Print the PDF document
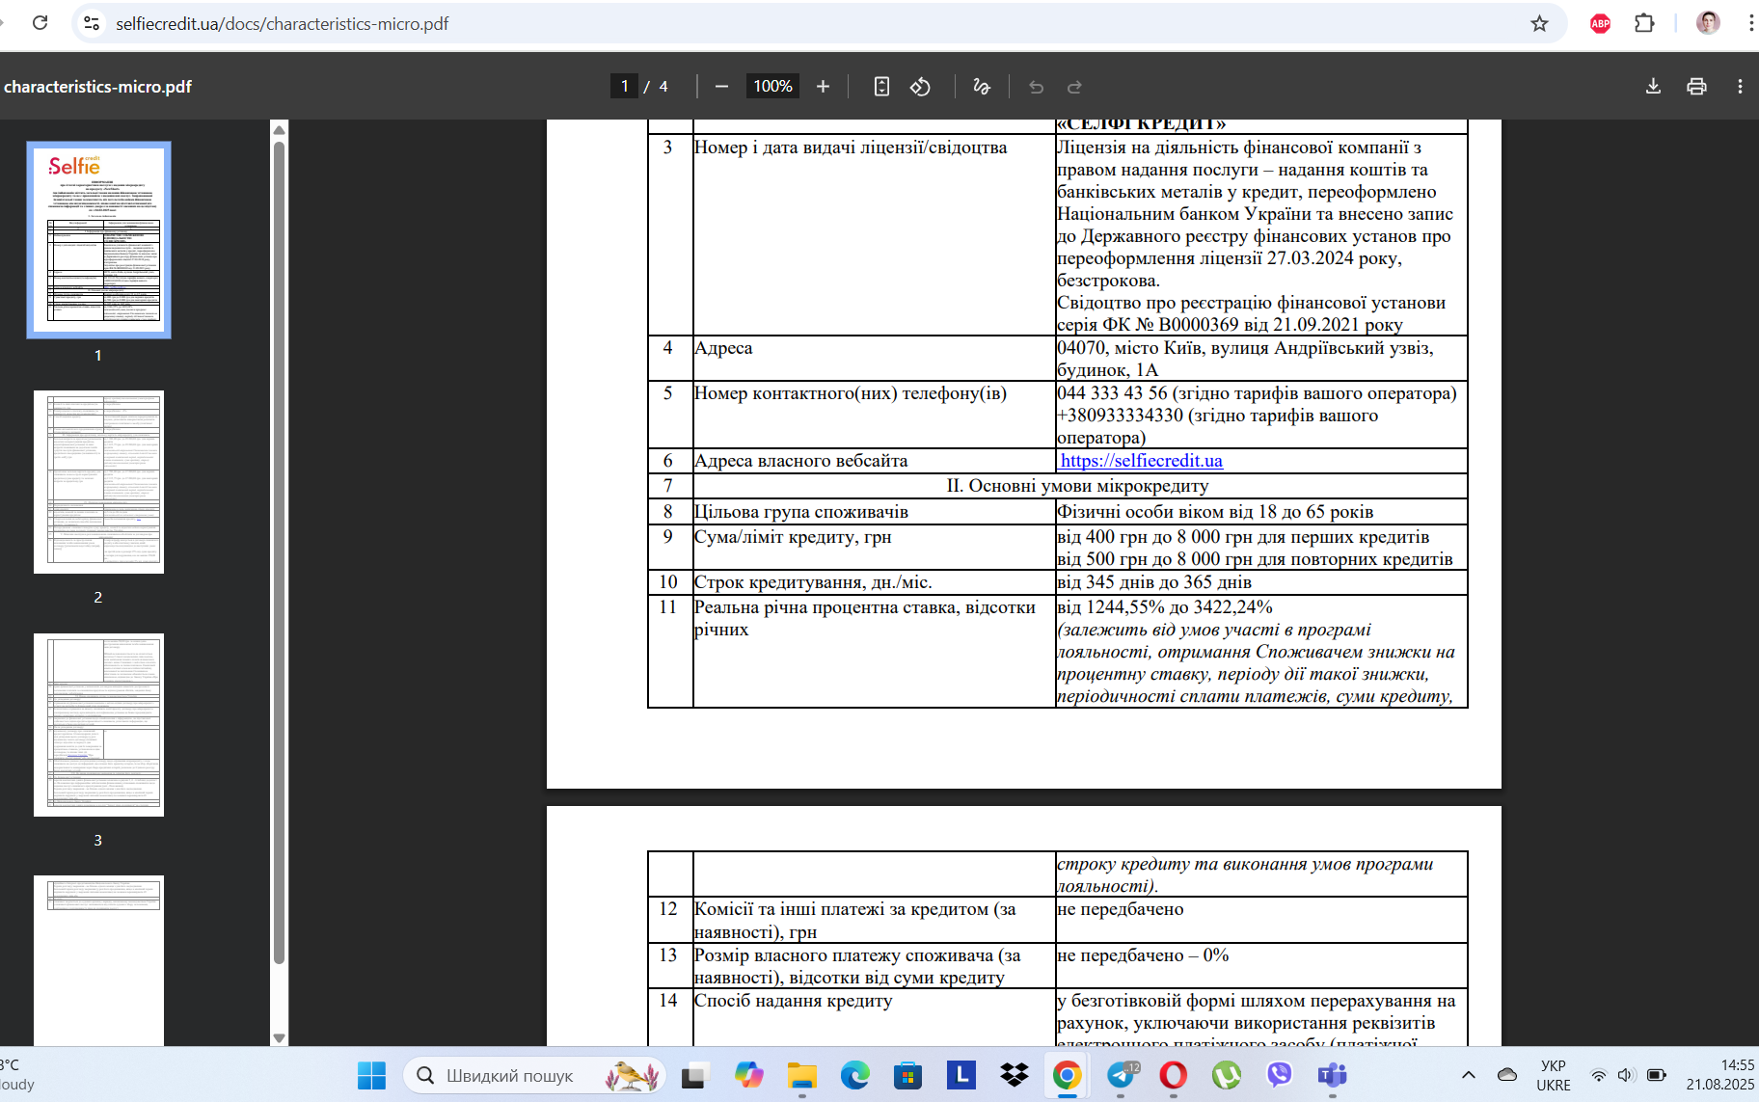The width and height of the screenshot is (1759, 1102). click(x=1696, y=87)
